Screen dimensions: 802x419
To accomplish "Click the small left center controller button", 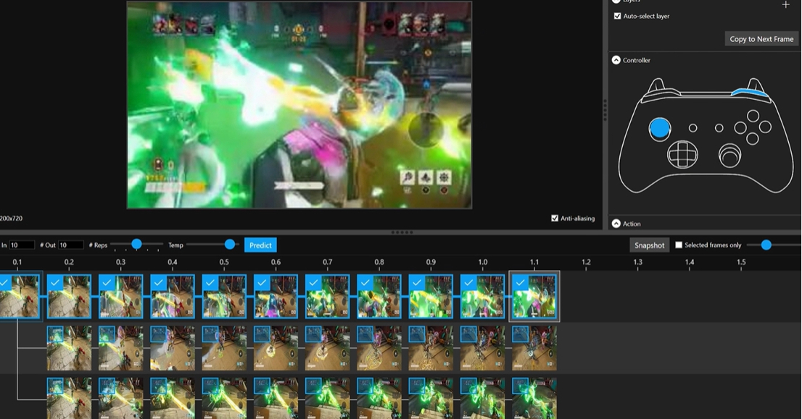I will 693,128.
